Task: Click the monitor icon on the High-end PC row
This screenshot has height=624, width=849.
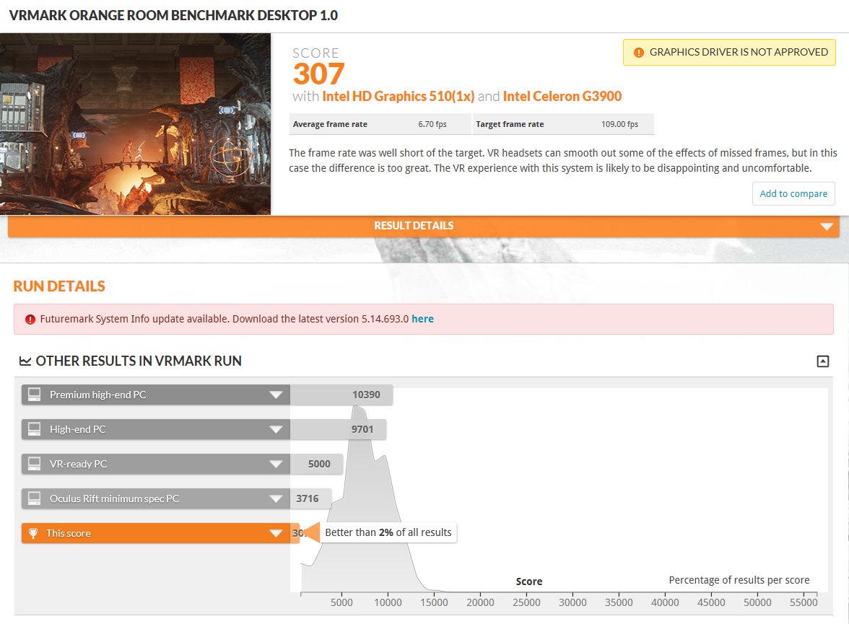Action: 34,429
